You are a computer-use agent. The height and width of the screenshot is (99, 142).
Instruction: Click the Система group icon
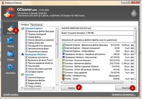coord(22,75)
